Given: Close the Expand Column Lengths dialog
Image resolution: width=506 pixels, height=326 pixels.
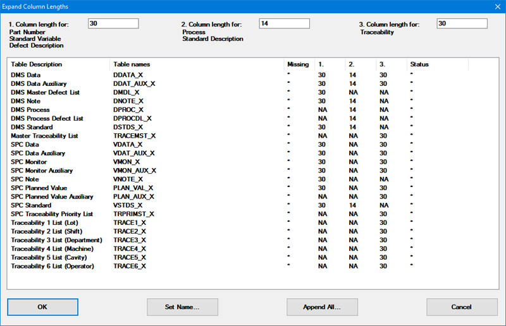Looking at the screenshot, I should click(x=495, y=6).
